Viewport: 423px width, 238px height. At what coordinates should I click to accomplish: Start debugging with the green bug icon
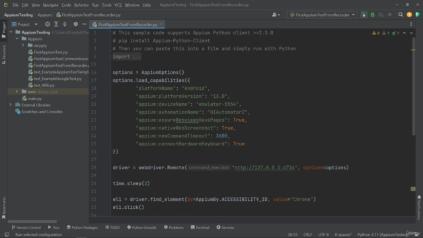[x=373, y=15]
